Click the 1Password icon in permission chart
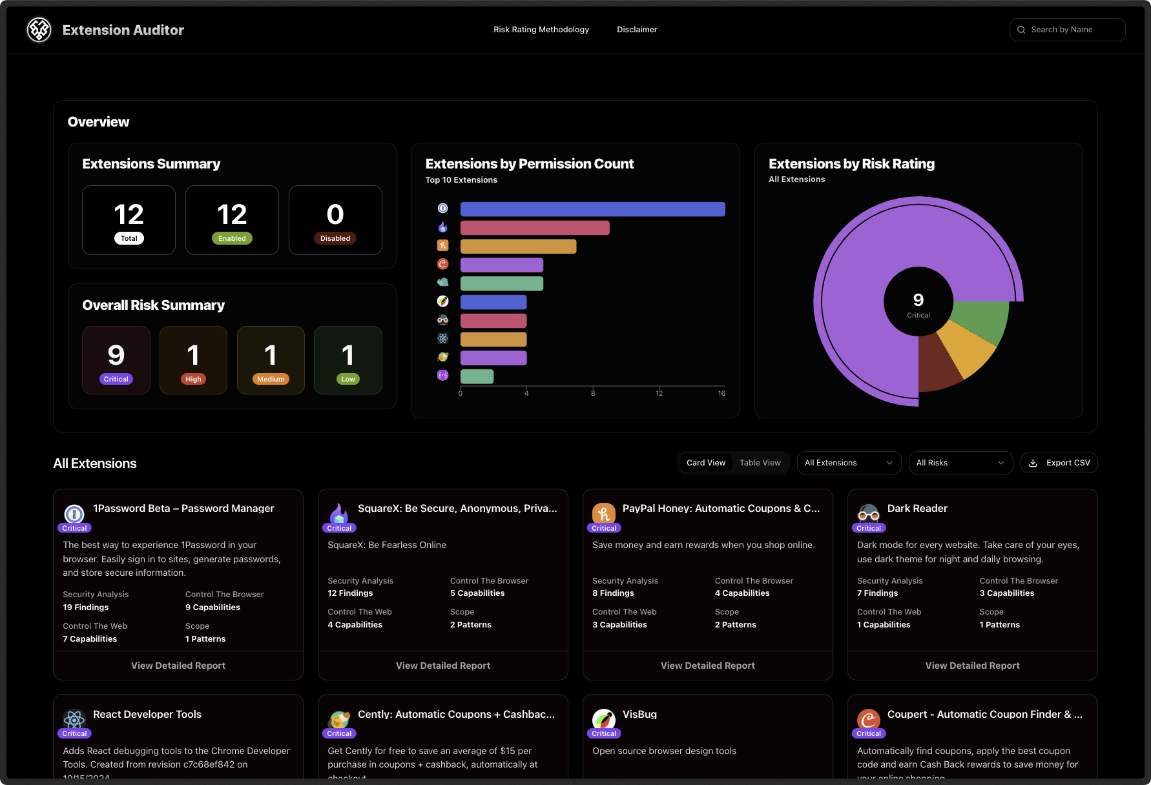The width and height of the screenshot is (1151, 785). [x=442, y=208]
